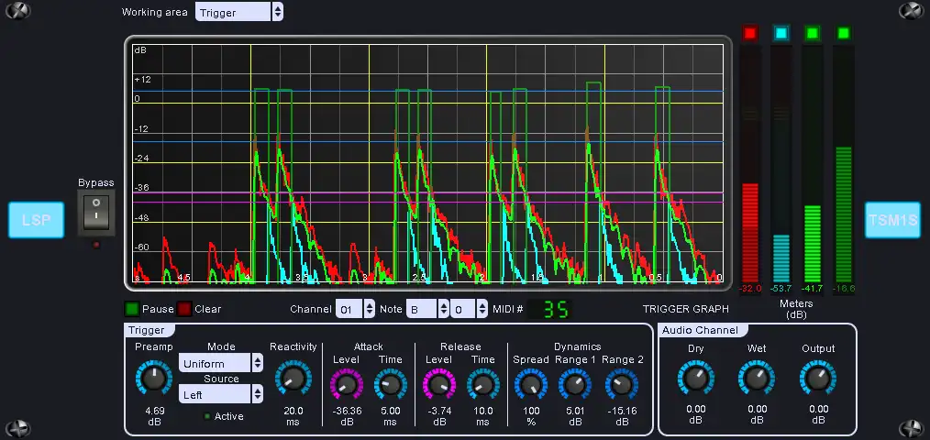Click the Reactivity knob
Screen dimensions: 930x440
coord(293,379)
